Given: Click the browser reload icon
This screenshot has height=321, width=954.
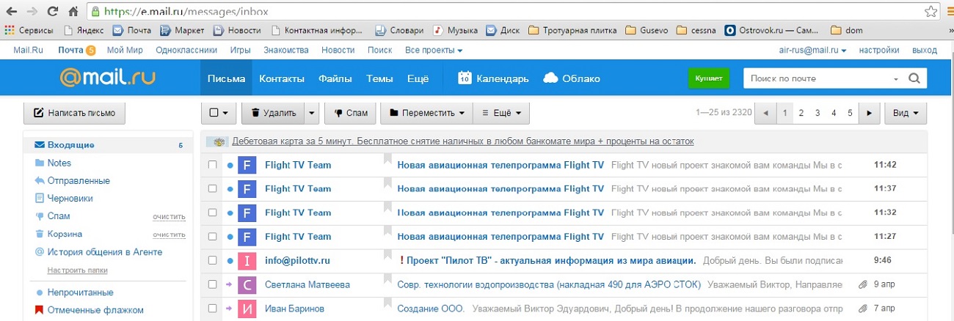Looking at the screenshot, I should coord(53,12).
